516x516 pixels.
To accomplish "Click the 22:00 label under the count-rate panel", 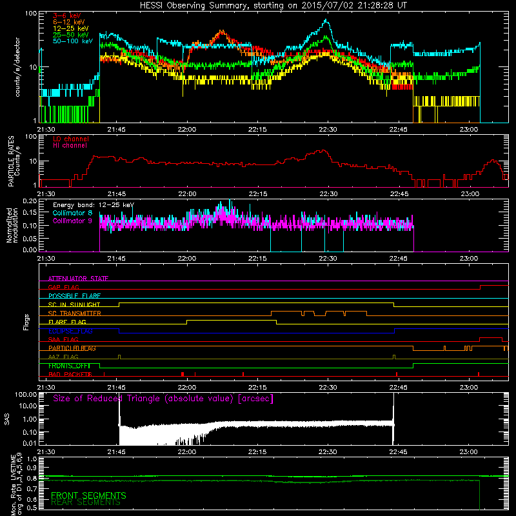I will tap(187, 129).
